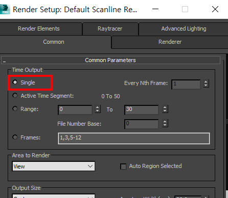Click the 3ds Max application icon in title bar
Viewport: 228px width, 198px height.
coord(5,9)
